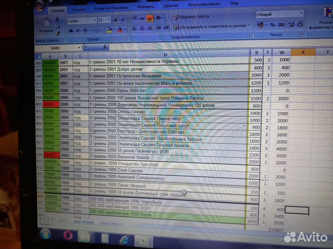Open the font size dropdown showing 11
The image size is (333, 249).
click(109, 21)
